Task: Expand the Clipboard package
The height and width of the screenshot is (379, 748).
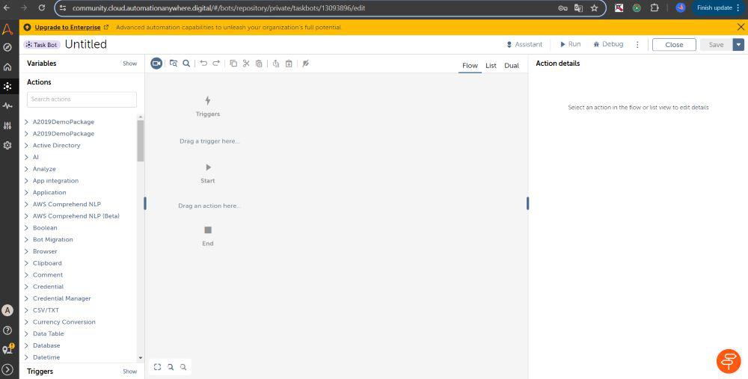Action: pyautogui.click(x=26, y=263)
